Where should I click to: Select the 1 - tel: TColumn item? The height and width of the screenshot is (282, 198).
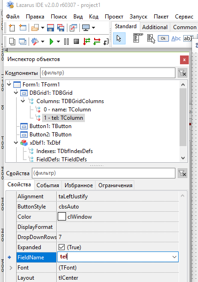[63, 118]
